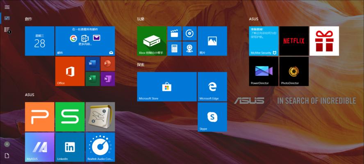The image size is (364, 164).
Task: Select the 創作 group header
Action: (x=29, y=19)
